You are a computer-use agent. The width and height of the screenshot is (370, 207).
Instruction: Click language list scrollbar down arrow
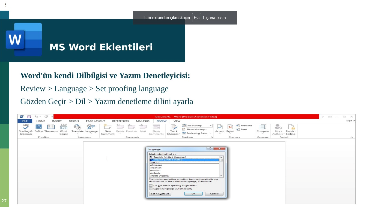click(x=221, y=176)
